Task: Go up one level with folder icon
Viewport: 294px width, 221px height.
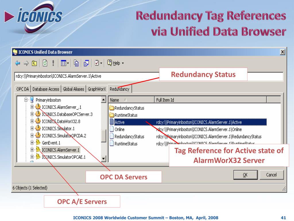Action: click(x=34, y=63)
